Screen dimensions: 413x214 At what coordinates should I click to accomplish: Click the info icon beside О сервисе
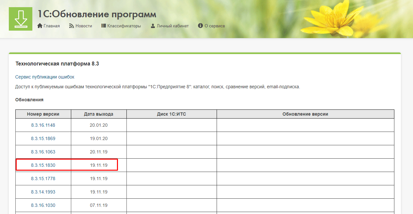tap(201, 26)
